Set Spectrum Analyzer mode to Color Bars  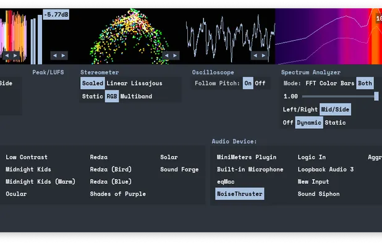coord(337,83)
